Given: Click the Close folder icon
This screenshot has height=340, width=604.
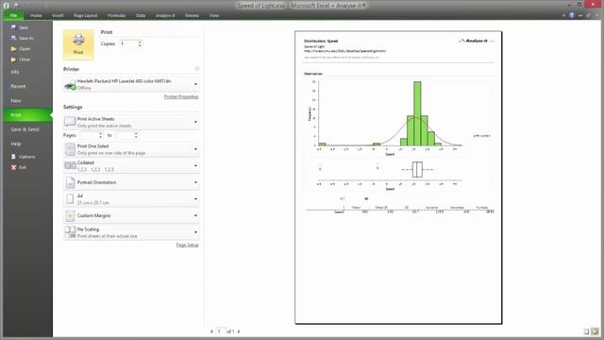Looking at the screenshot, I should pos(14,59).
